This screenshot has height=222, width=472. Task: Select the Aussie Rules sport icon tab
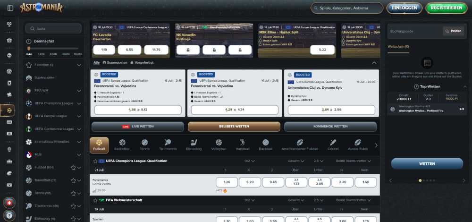pyautogui.click(x=358, y=145)
